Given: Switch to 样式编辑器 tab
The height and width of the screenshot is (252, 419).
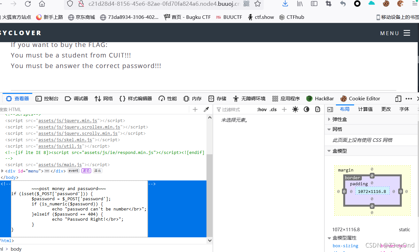Looking at the screenshot, I should [136, 99].
